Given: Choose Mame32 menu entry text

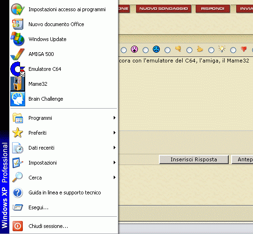Looking at the screenshot, I should click(38, 84).
